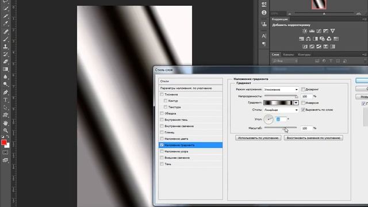Add an Exposure adjustment
The width and height of the screenshot is (368, 207).
pos(325,31)
